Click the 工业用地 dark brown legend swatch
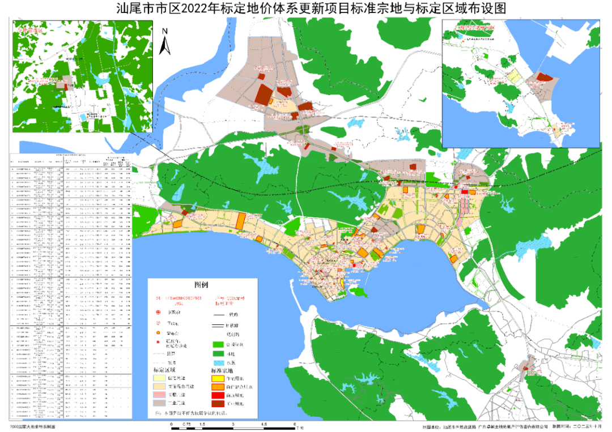Viewport: 612px width, 432px height. click(x=218, y=404)
